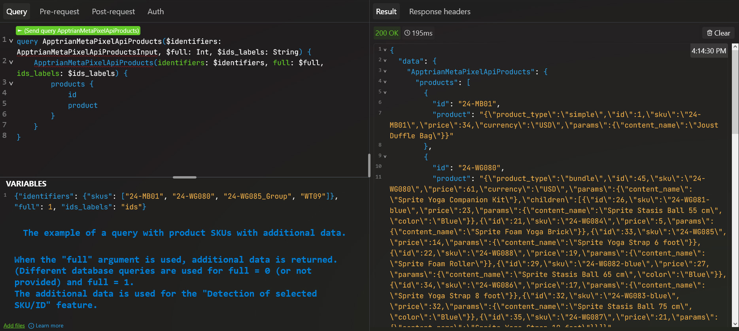The height and width of the screenshot is (331, 739).
Task: Click "24-WG080" id value in result
Action: coord(479,168)
